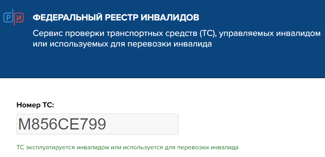
Task: Click the 'или используемых для перевозки инвалида' line
Action: [122, 45]
